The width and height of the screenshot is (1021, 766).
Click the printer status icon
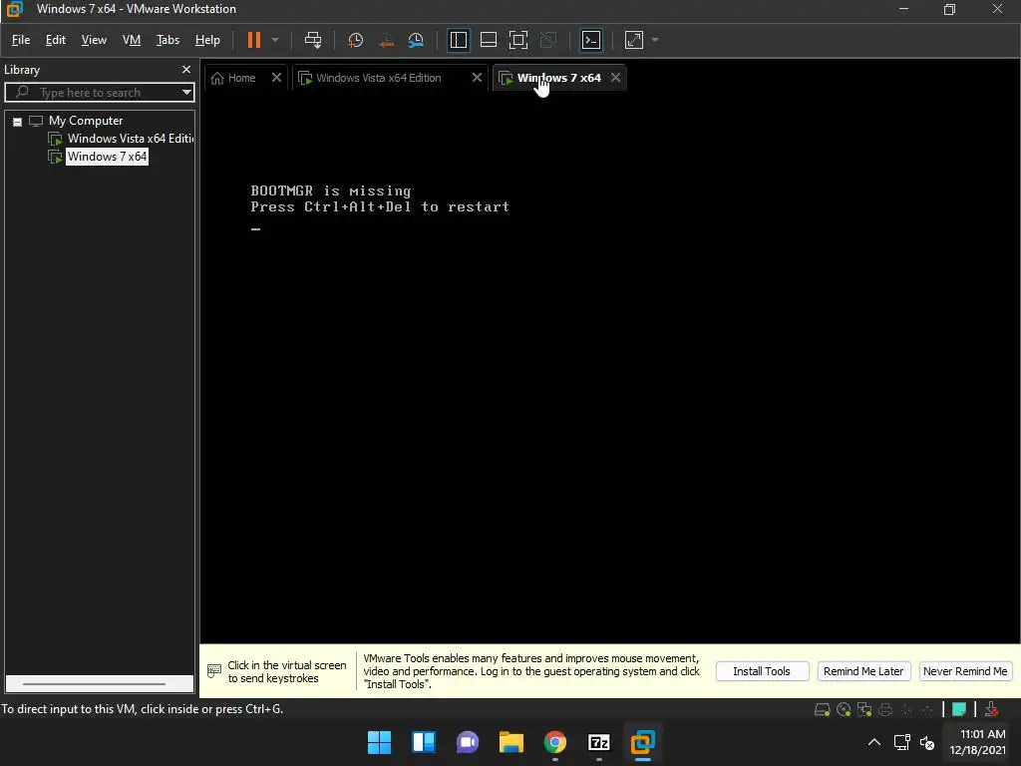click(885, 710)
